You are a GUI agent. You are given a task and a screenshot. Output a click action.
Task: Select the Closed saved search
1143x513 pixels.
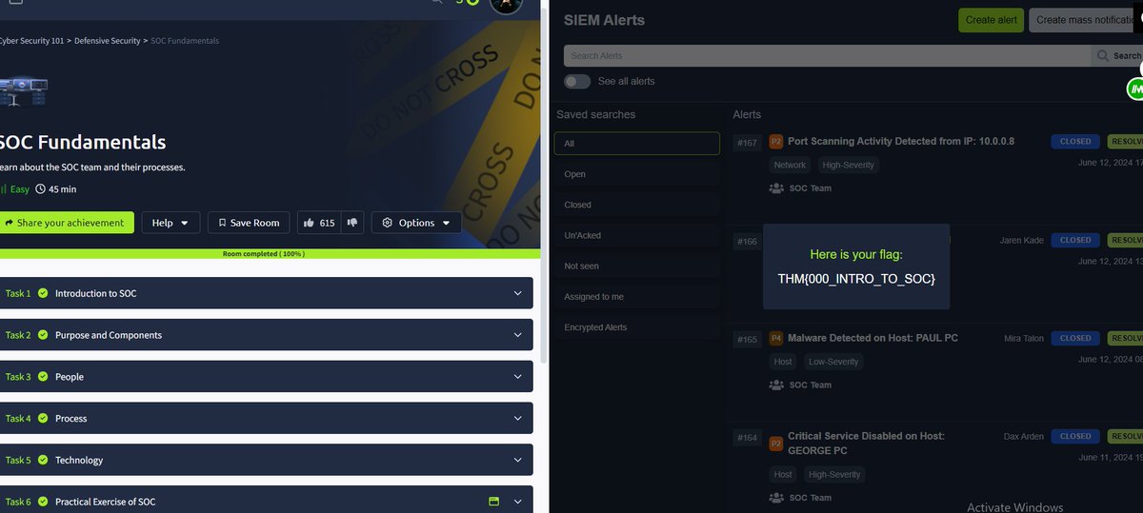(636, 205)
